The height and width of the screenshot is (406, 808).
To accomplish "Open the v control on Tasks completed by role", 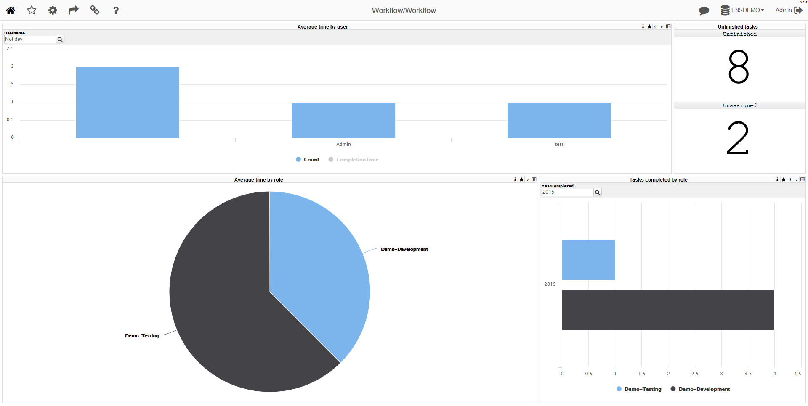I will coord(796,179).
